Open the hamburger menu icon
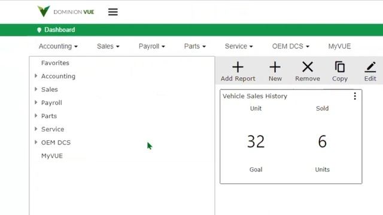 point(113,12)
